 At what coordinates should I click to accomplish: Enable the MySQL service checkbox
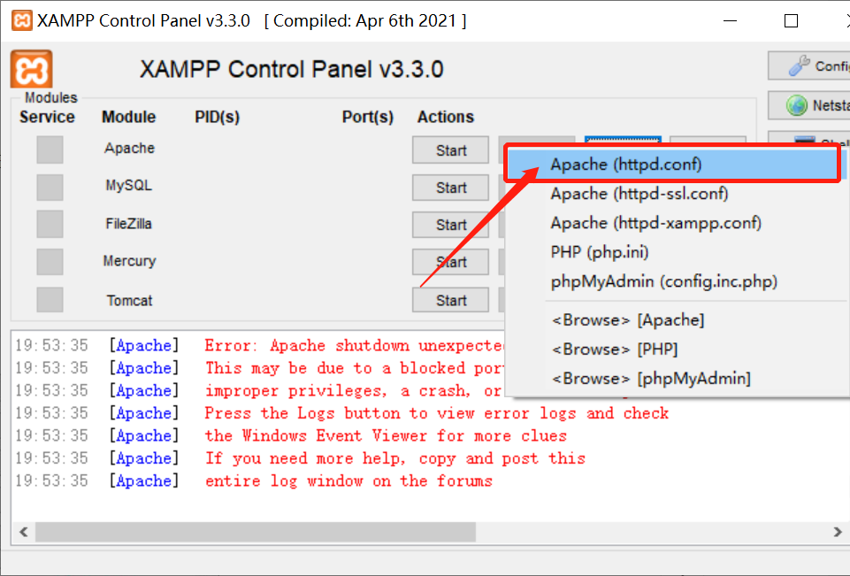[49, 187]
